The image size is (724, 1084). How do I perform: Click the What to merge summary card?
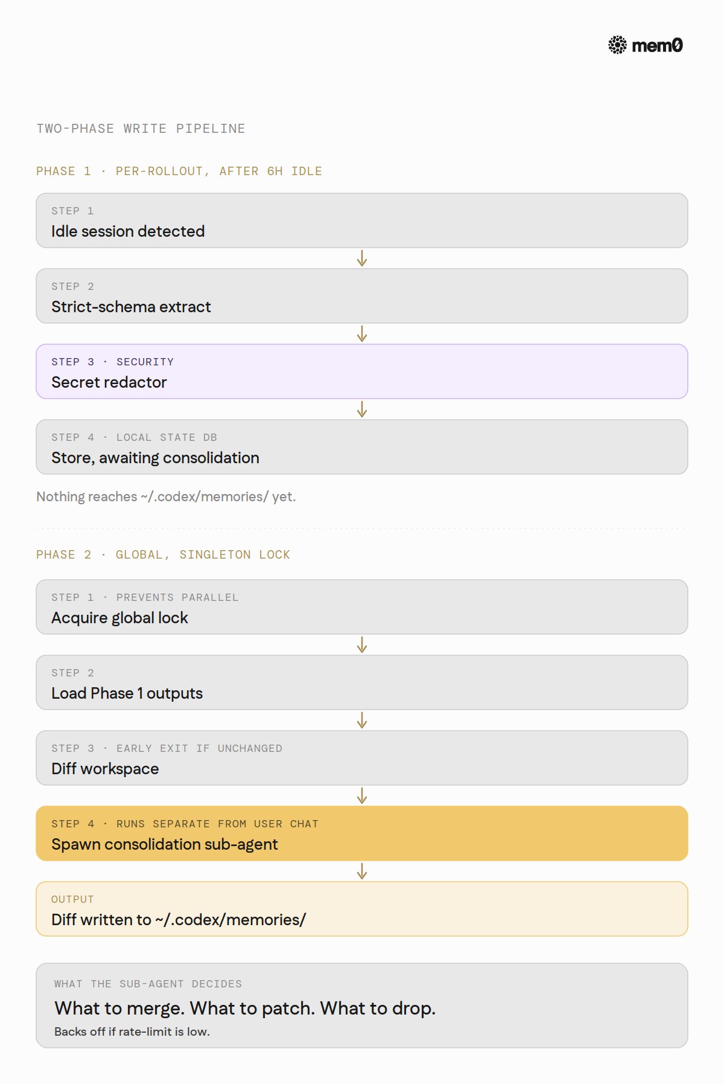[362, 1005]
